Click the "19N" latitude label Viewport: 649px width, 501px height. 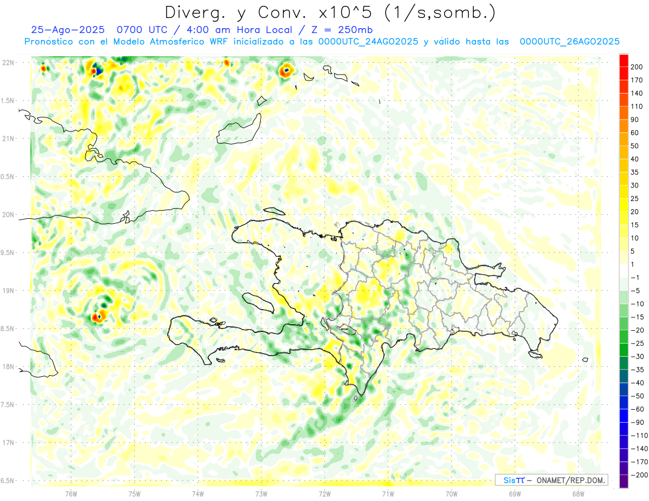click(x=8, y=291)
